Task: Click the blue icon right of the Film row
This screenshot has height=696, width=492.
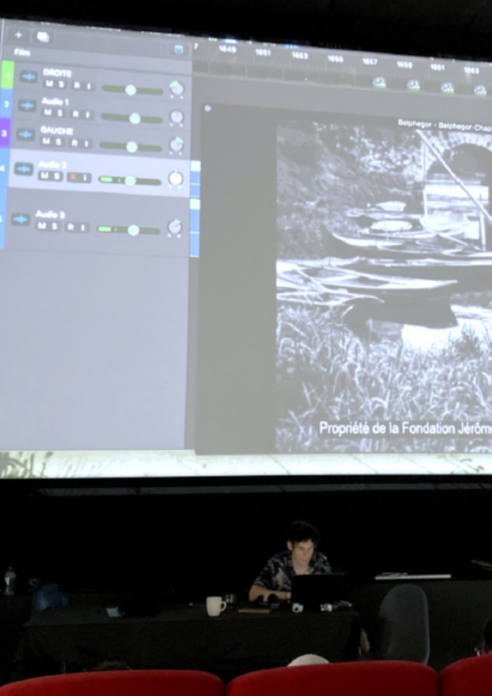Action: (179, 50)
